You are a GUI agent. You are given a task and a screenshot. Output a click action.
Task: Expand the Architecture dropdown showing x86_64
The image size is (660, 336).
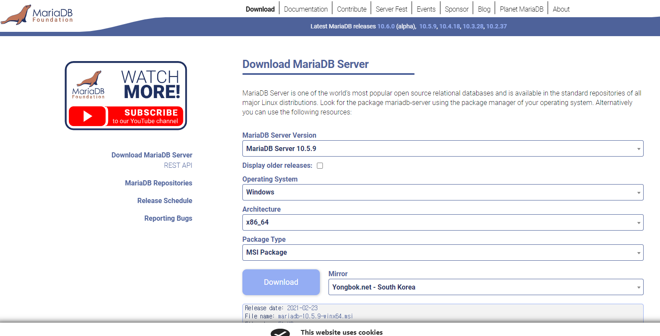click(x=443, y=222)
